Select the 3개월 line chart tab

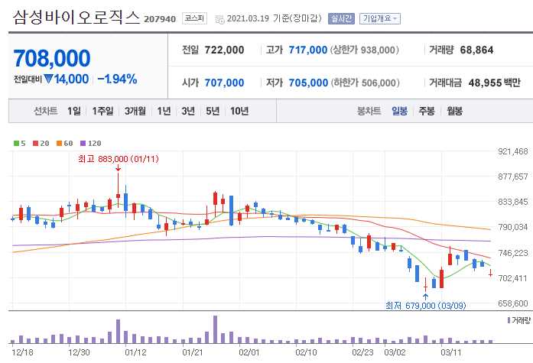pyautogui.click(x=135, y=111)
